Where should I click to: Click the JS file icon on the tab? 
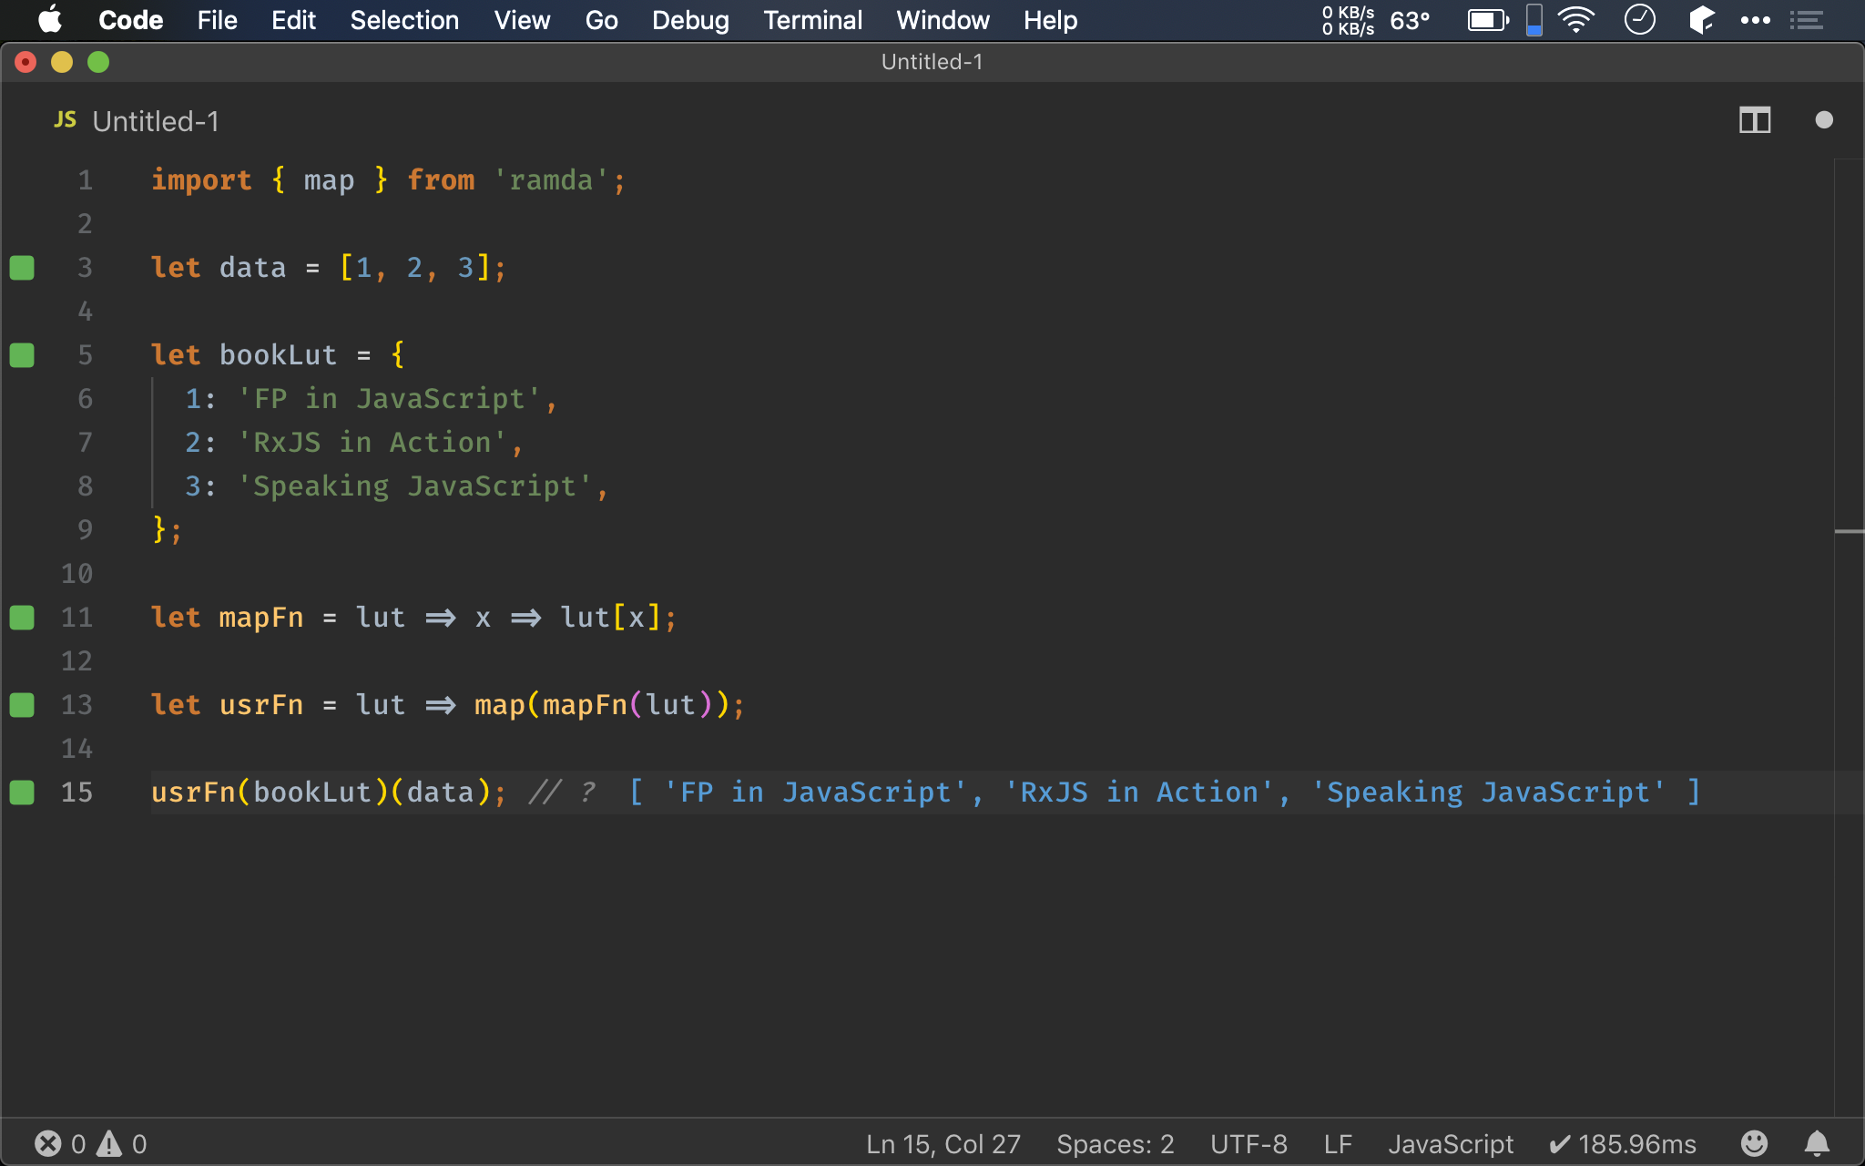tap(65, 120)
